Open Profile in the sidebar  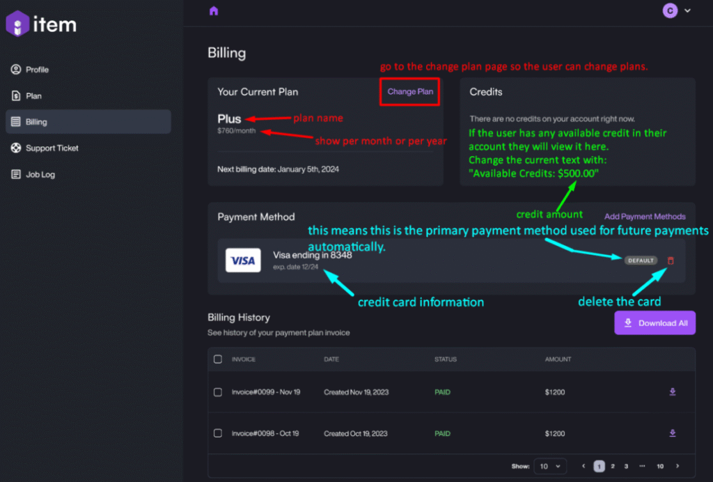point(37,70)
